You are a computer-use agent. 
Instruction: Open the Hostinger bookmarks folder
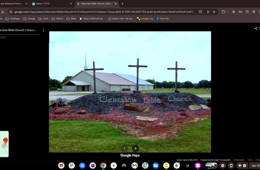point(13,19)
